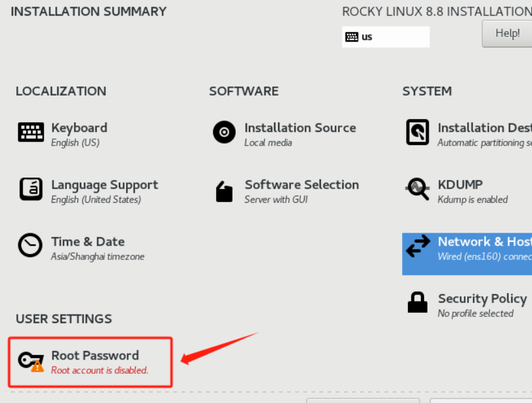
Task: Click the Language Support label
Action: click(105, 185)
